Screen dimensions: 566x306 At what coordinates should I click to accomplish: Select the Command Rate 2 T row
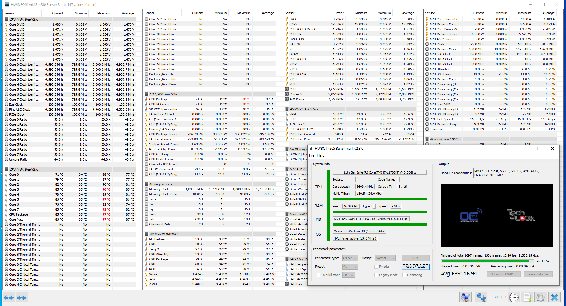pos(210,224)
